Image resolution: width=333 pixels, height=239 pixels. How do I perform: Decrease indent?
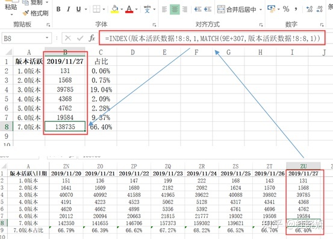[198, 10]
